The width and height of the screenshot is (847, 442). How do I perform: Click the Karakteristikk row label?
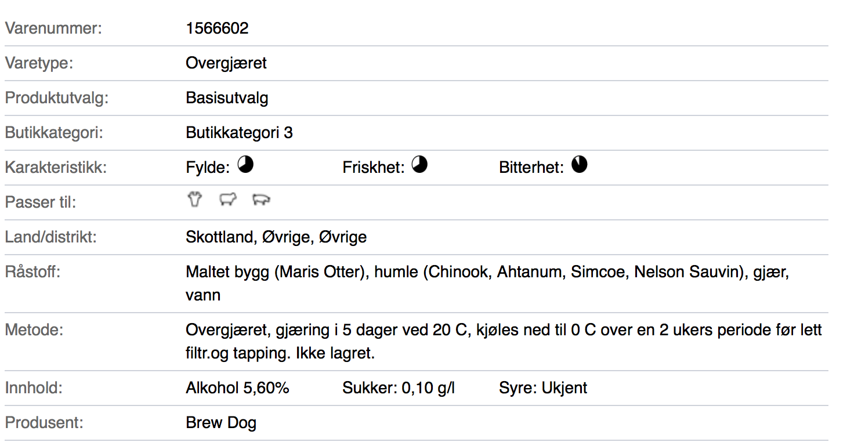point(56,168)
